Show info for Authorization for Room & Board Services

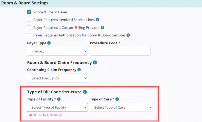pos(128,35)
